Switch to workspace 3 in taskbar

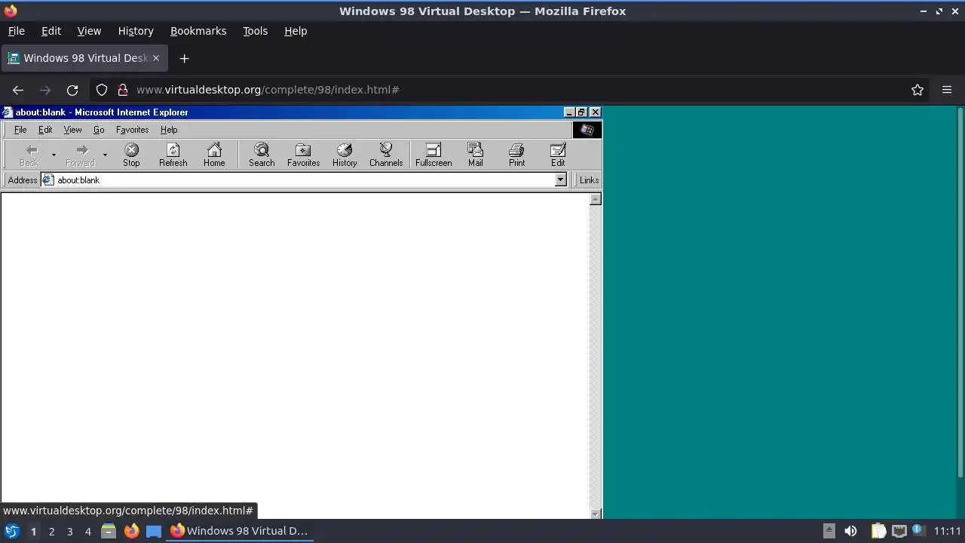(69, 531)
